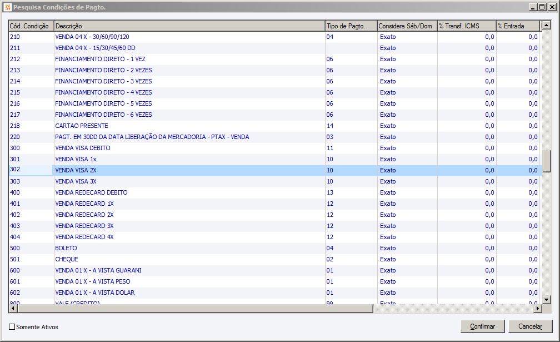
Task: Select VENDA 01 X - A VISTA GUARANI
Action: (276, 270)
